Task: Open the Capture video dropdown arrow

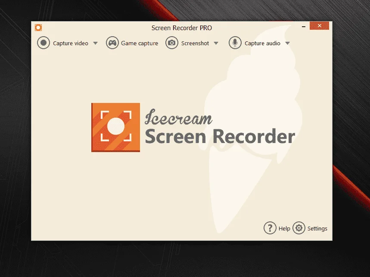Action: [95, 43]
